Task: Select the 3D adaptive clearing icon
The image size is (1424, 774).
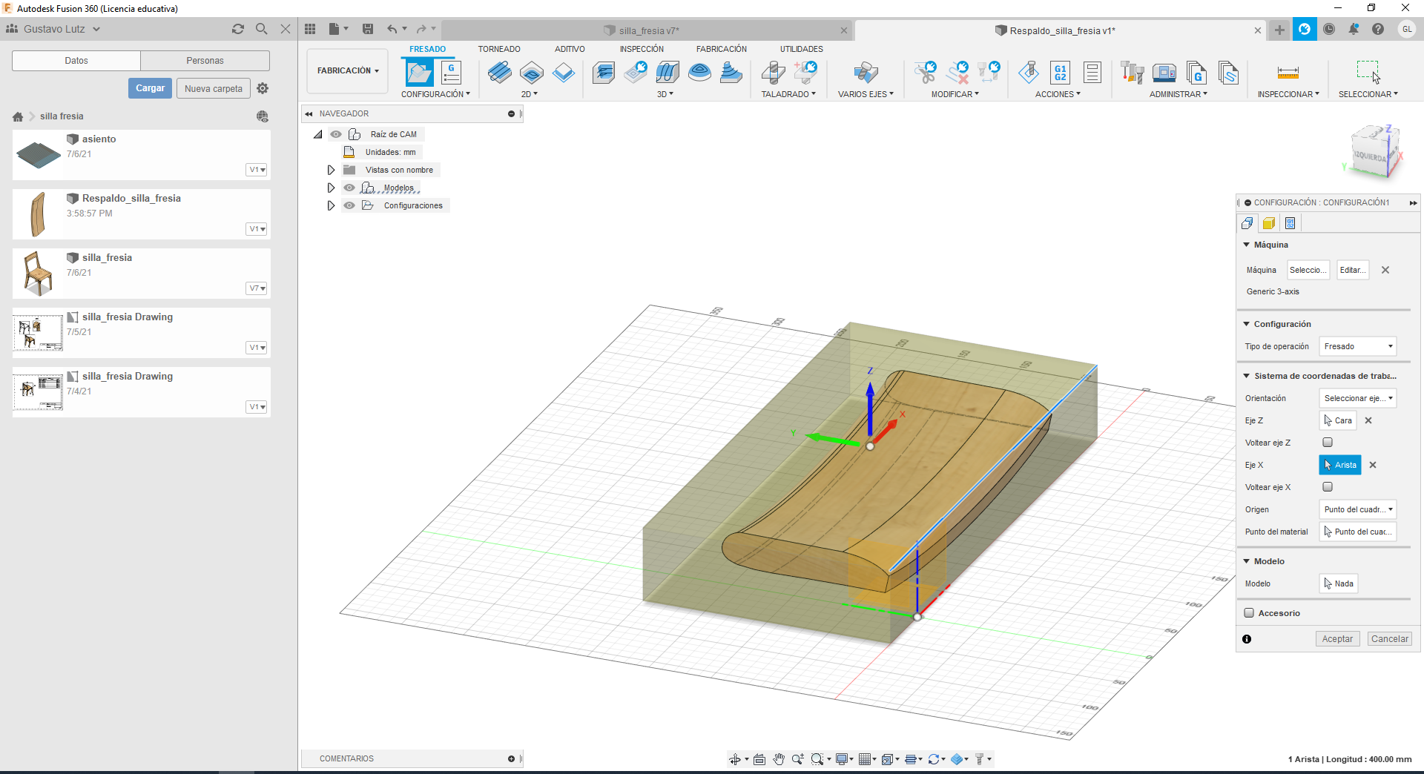Action: tap(604, 73)
